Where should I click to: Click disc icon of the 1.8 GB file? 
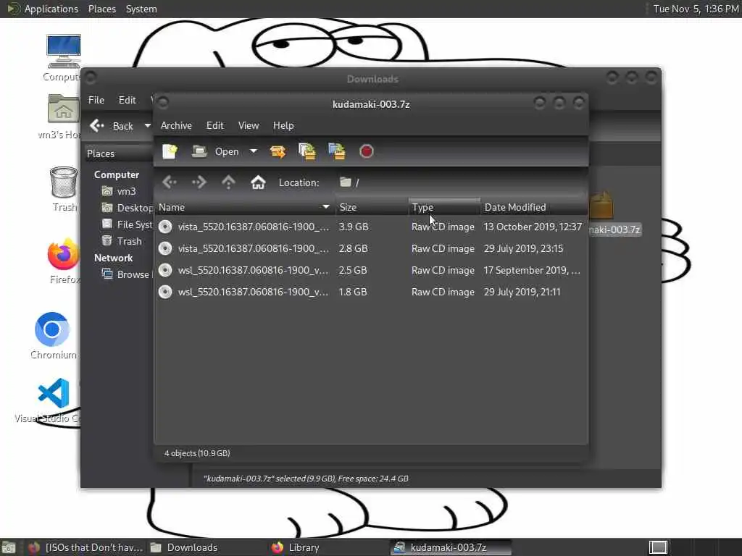(165, 292)
